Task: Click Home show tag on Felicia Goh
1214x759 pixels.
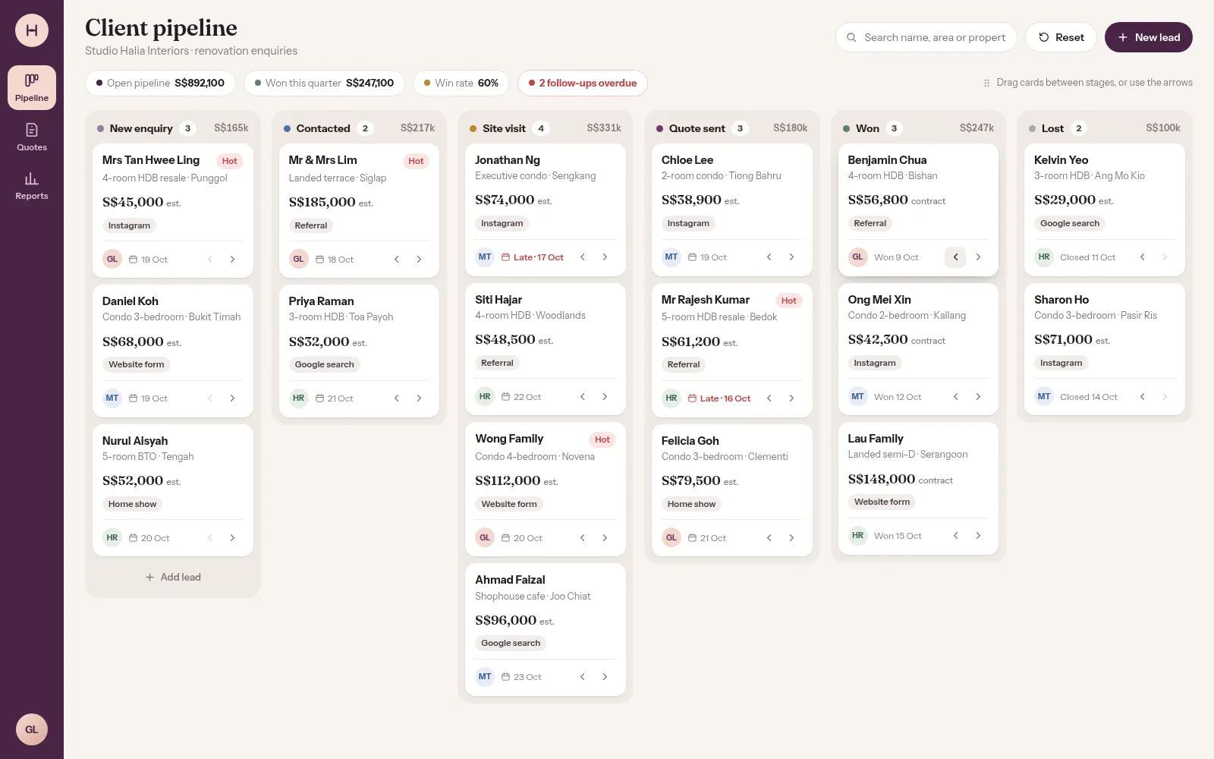Action: point(691,504)
